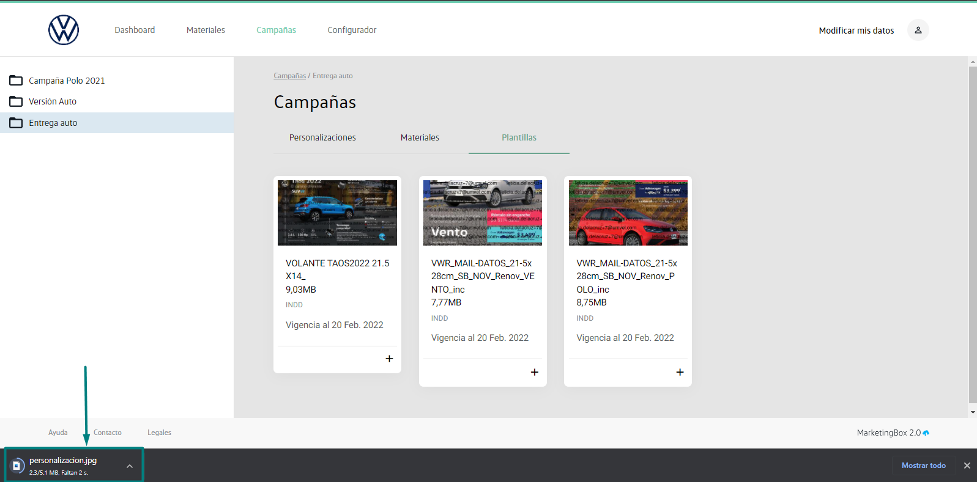Image resolution: width=977 pixels, height=482 pixels.
Task: Click the scrollbar up arrow
Action: [973, 62]
